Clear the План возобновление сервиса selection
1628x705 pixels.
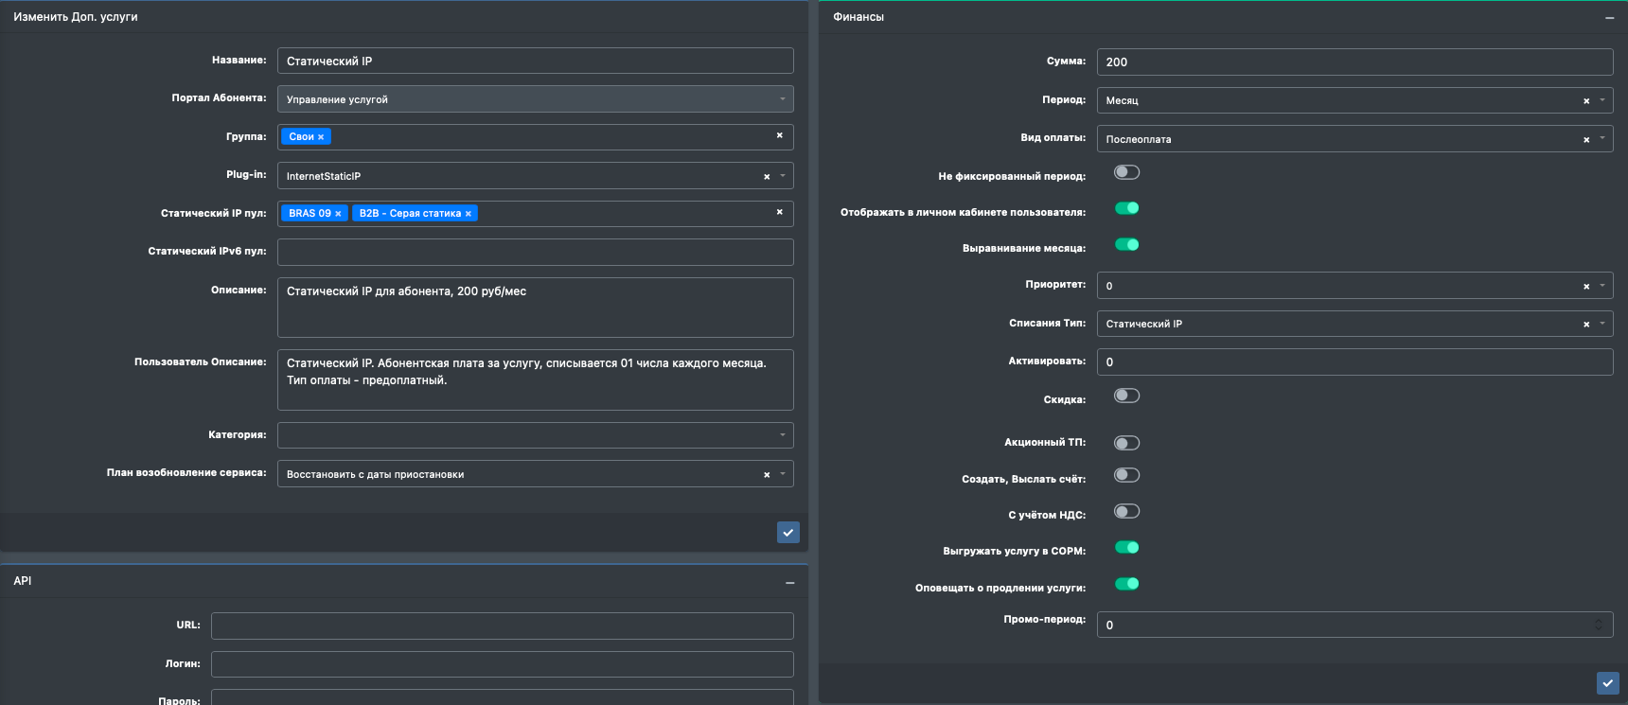point(767,475)
